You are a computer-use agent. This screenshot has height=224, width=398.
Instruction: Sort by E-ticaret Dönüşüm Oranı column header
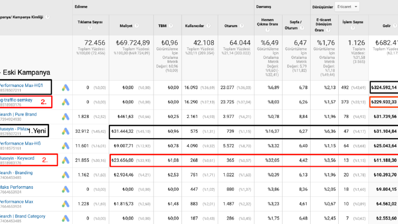click(324, 25)
